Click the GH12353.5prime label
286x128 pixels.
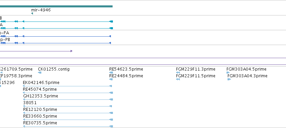tap(41, 96)
